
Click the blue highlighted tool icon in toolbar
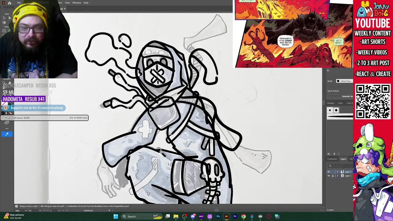point(7,134)
